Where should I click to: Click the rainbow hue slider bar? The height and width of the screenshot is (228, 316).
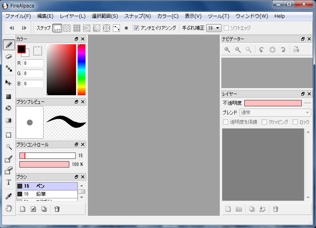81,70
